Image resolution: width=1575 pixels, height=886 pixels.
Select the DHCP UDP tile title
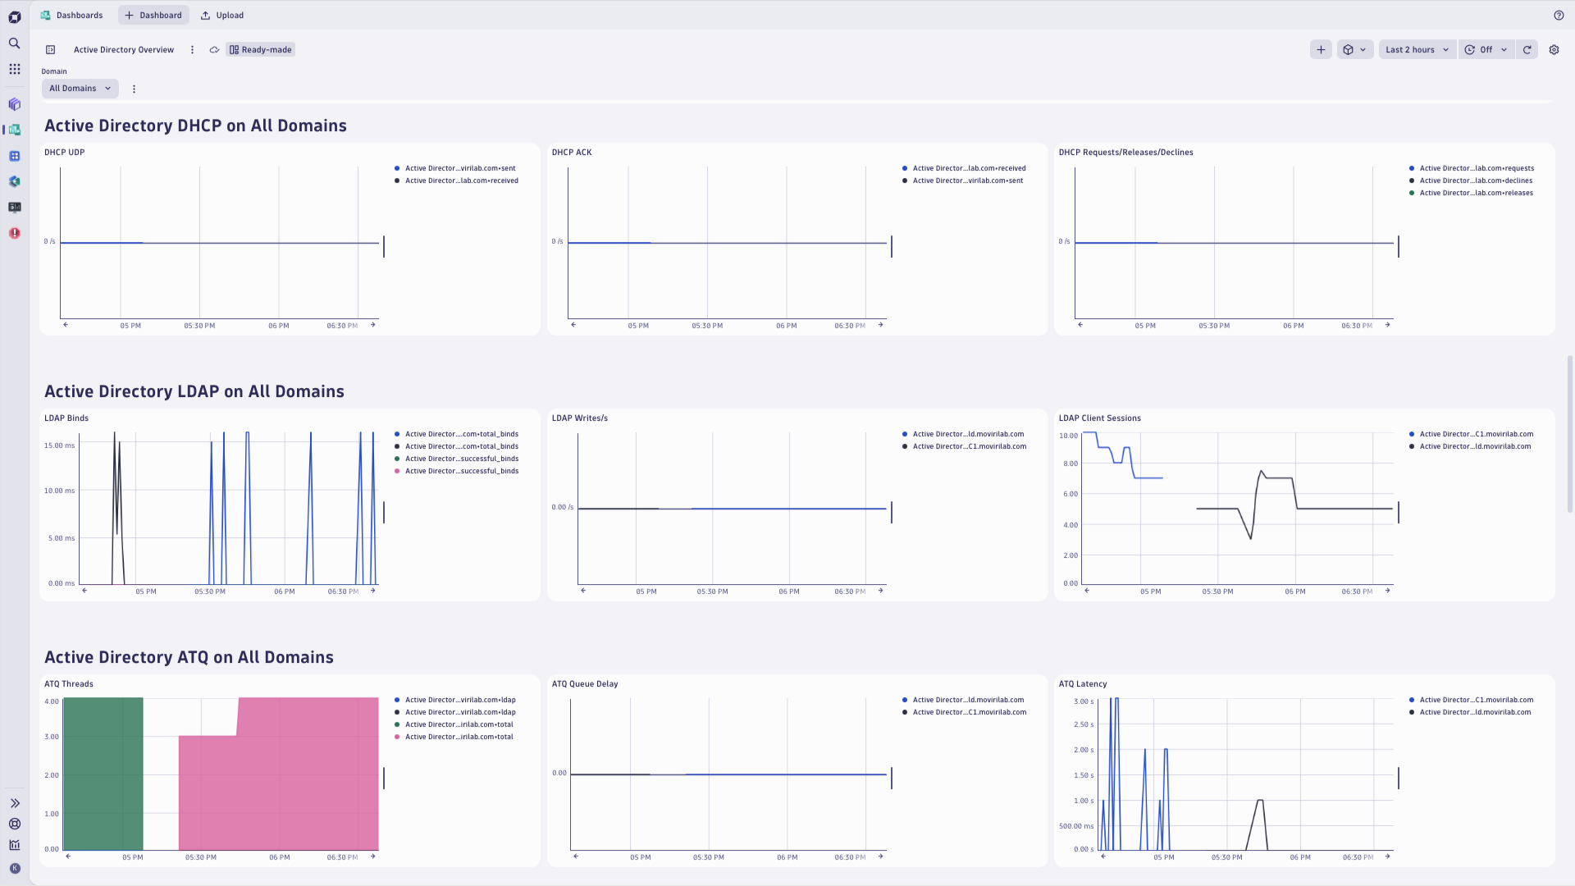(x=64, y=153)
